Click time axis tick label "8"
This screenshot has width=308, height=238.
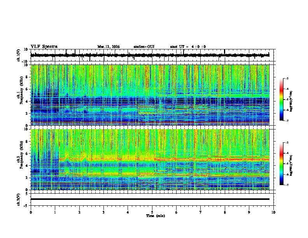[x=225, y=212]
